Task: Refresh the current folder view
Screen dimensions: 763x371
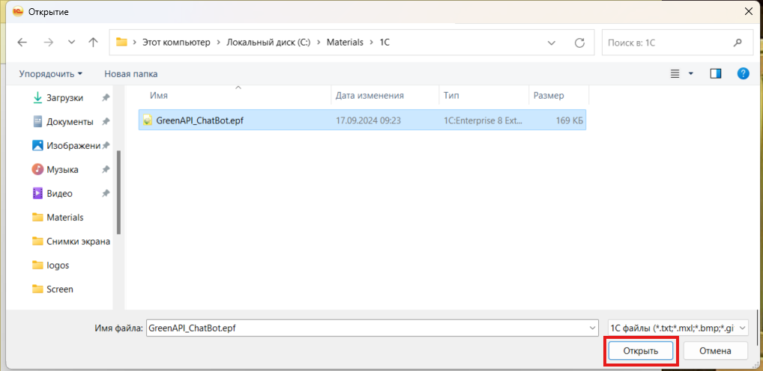Action: click(579, 43)
